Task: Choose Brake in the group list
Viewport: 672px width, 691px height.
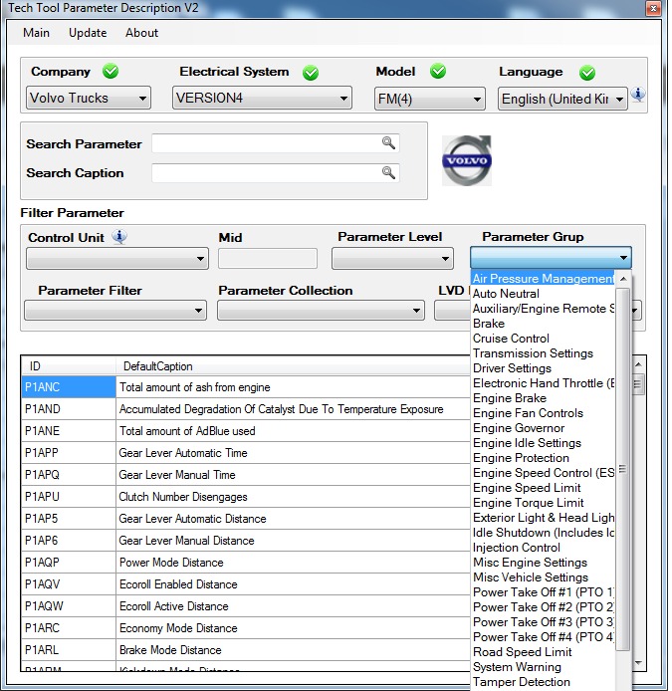Action: click(543, 324)
